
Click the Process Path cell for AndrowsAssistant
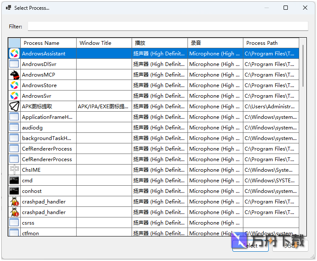[x=271, y=54]
